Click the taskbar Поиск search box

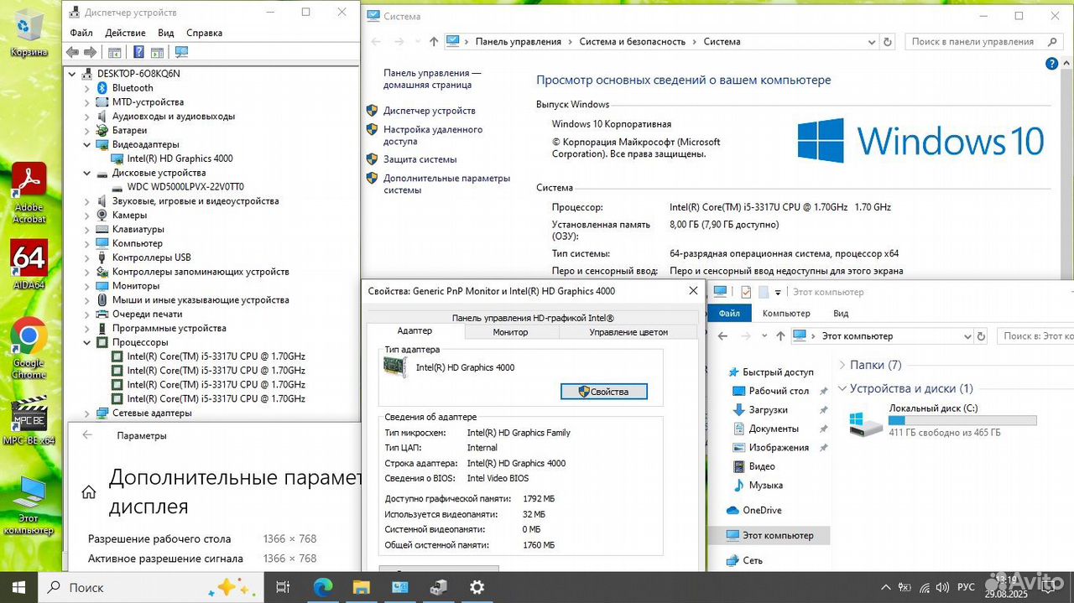[x=152, y=587]
